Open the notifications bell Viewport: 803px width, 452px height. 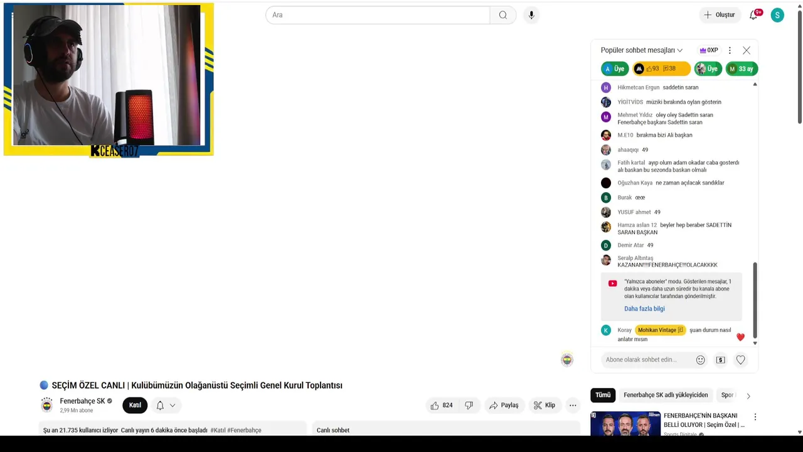click(x=754, y=15)
